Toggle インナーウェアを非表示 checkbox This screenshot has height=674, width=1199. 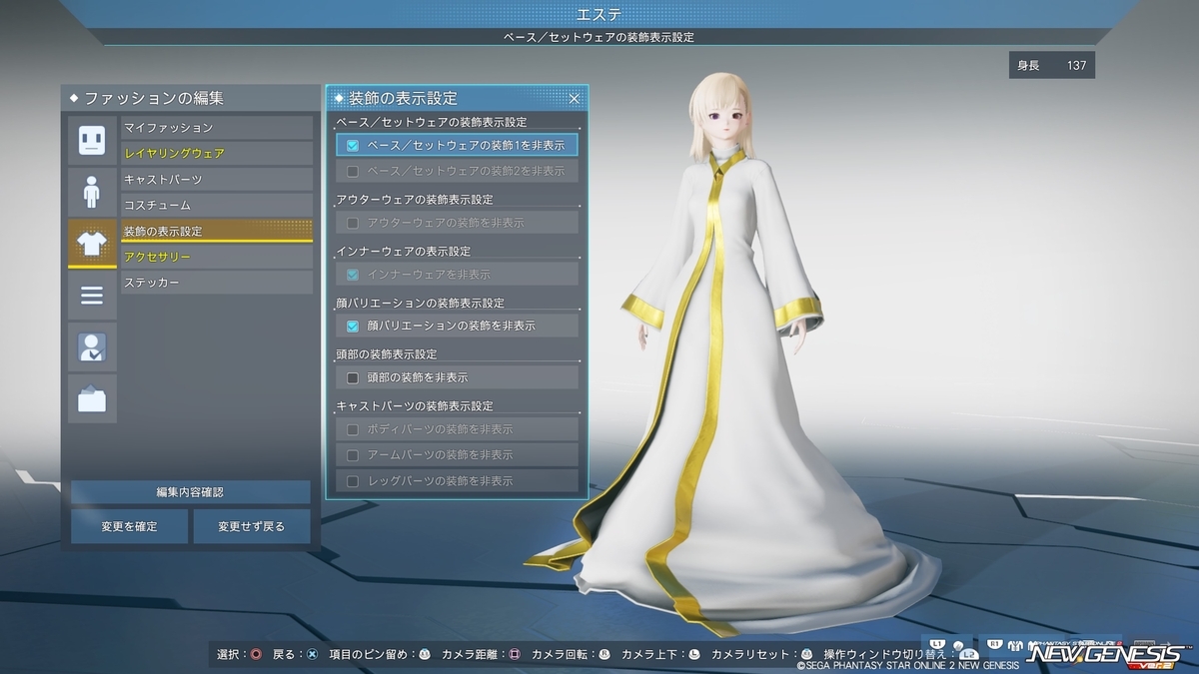pos(352,275)
